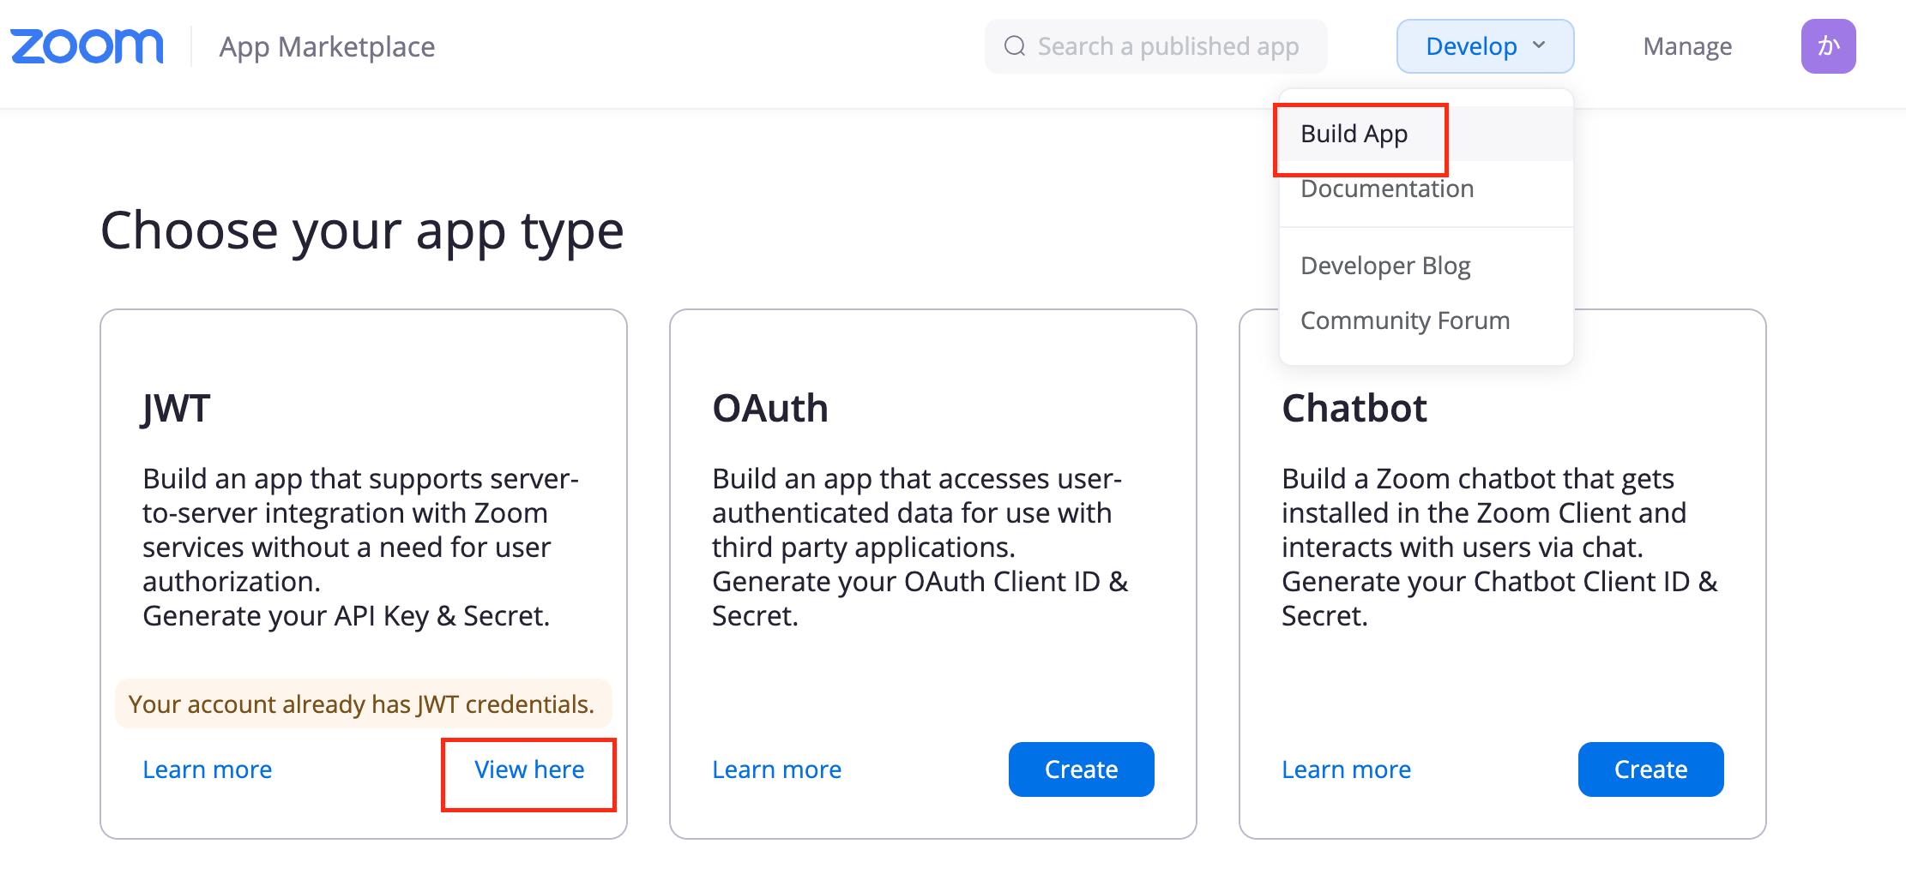Click the search magnifier icon
The image size is (1906, 874).
[x=1015, y=45]
